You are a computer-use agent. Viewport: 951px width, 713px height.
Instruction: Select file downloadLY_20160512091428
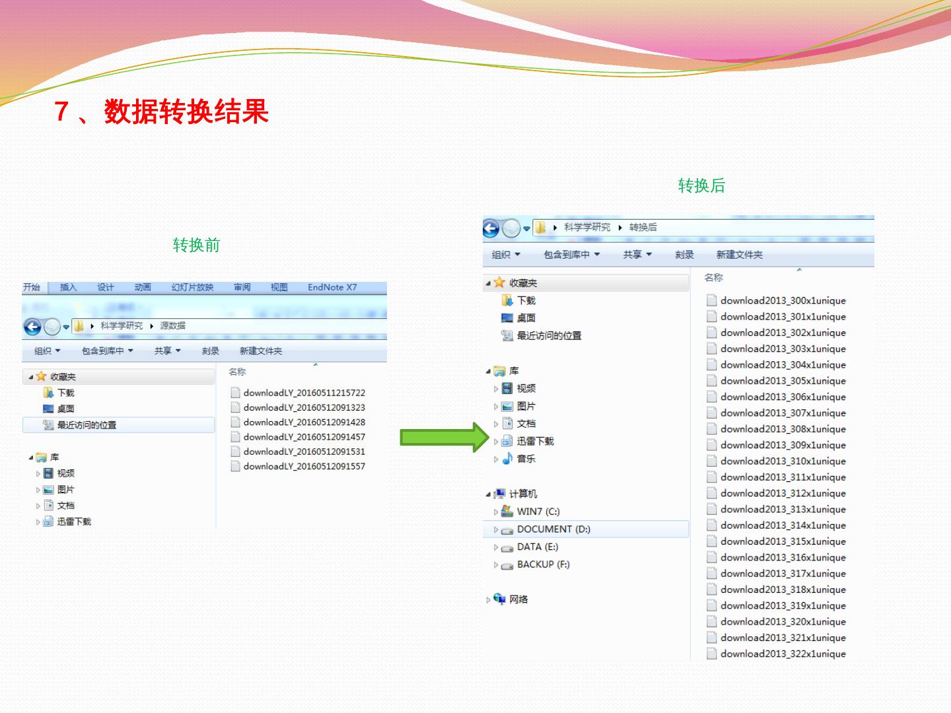pyautogui.click(x=304, y=422)
